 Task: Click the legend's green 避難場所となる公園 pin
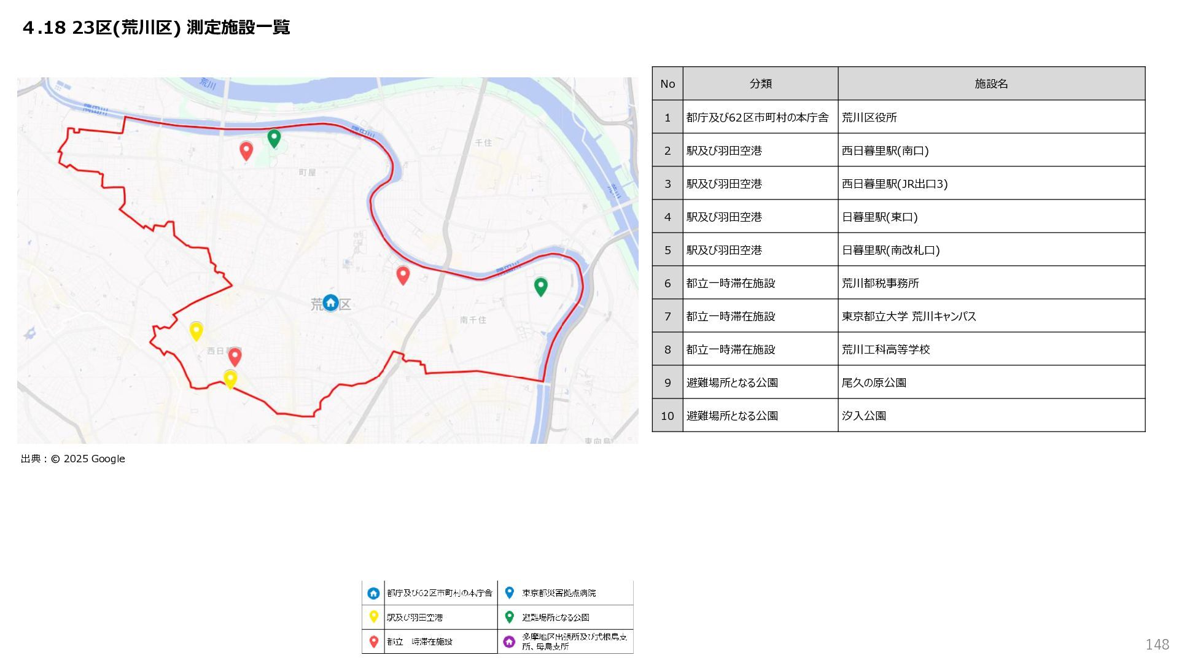pyautogui.click(x=509, y=617)
